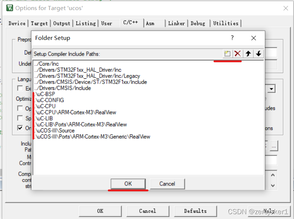This screenshot has height=219, width=294.
Task: Toggle the 'Op' optimization checkbox
Action: [20, 108]
